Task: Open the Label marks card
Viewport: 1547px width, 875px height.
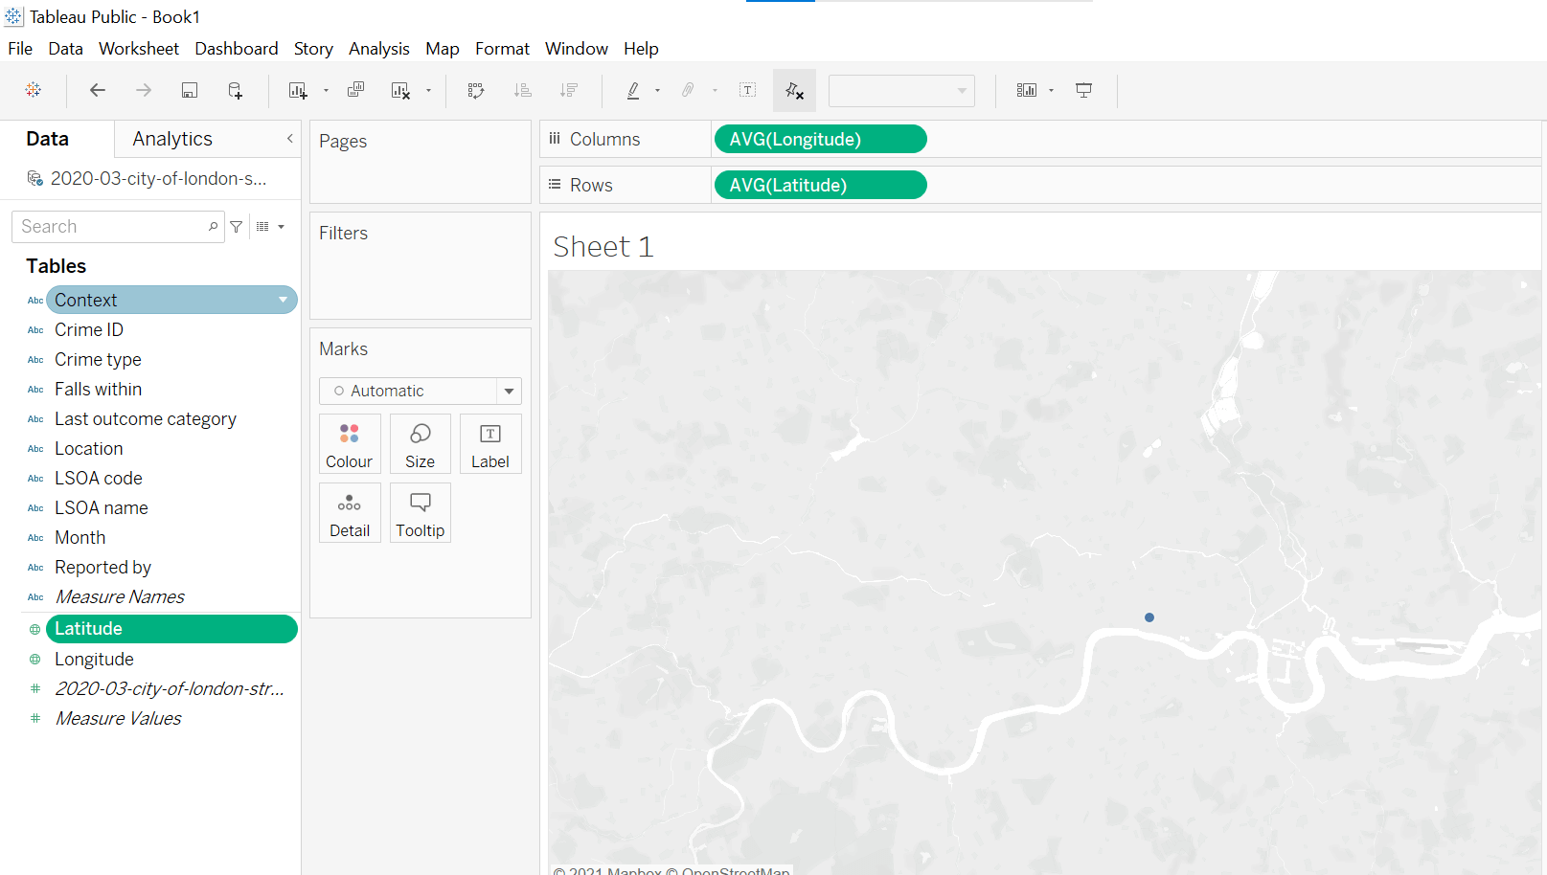Action: [x=490, y=444]
